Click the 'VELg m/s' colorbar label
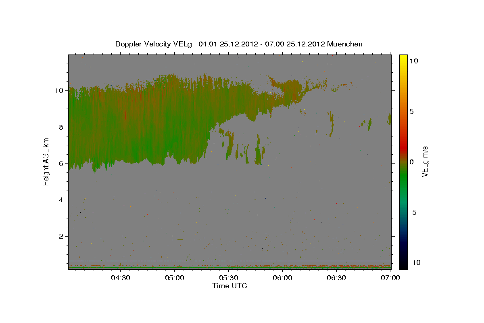The width and height of the screenshot is (484, 323). 425,161
